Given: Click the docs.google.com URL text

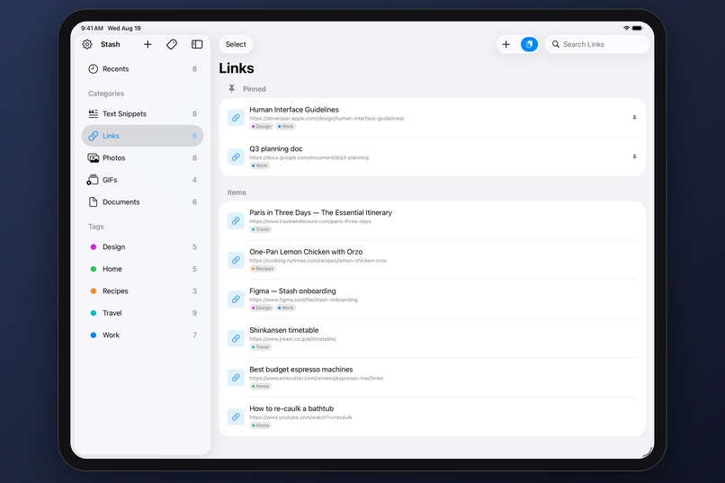Looking at the screenshot, I should point(309,158).
